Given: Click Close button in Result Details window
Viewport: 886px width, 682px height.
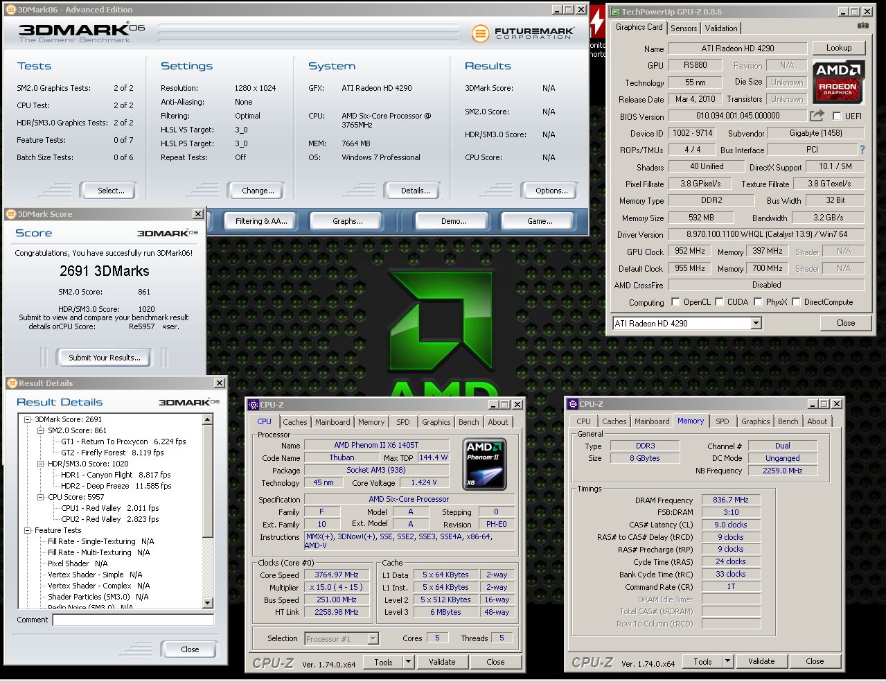Looking at the screenshot, I should point(190,649).
